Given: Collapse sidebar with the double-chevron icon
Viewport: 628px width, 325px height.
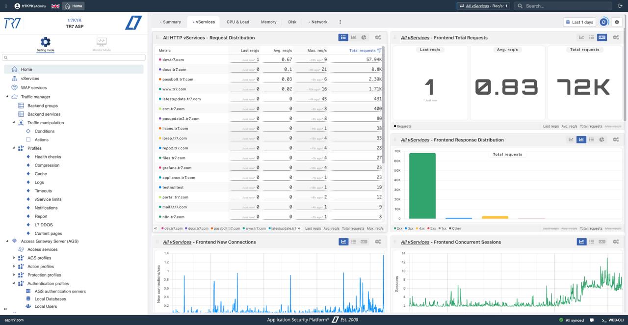Looking at the screenshot, I should pos(5,309).
